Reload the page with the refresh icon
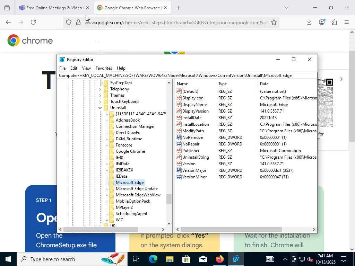The width and height of the screenshot is (355, 266). coord(33,22)
